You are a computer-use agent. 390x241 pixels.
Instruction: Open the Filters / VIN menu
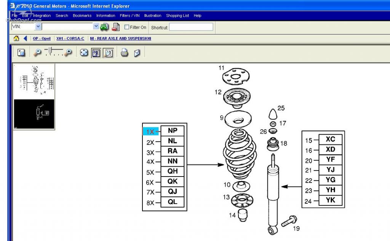click(129, 15)
